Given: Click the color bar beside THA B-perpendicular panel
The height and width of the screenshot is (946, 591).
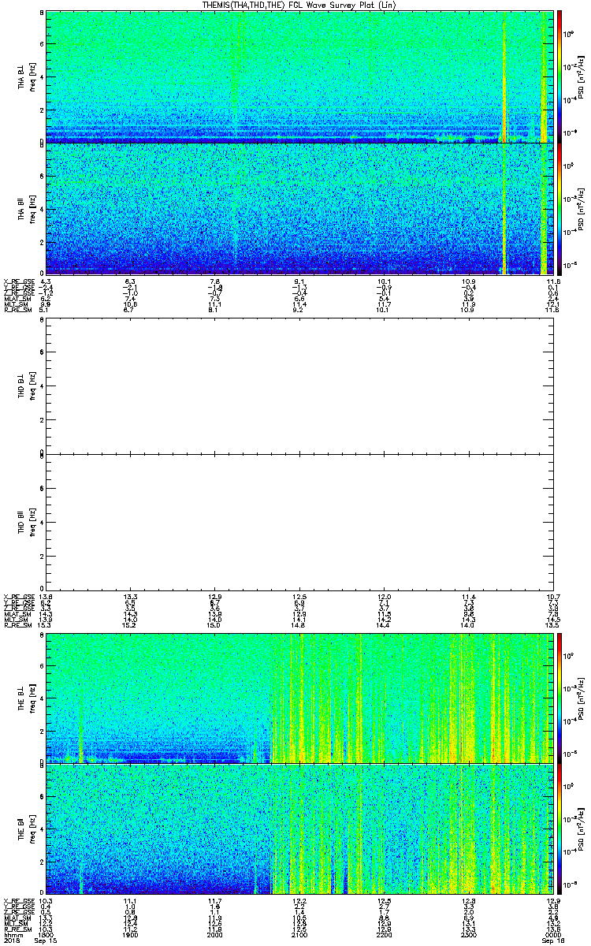Looking at the screenshot, I should point(559,76).
